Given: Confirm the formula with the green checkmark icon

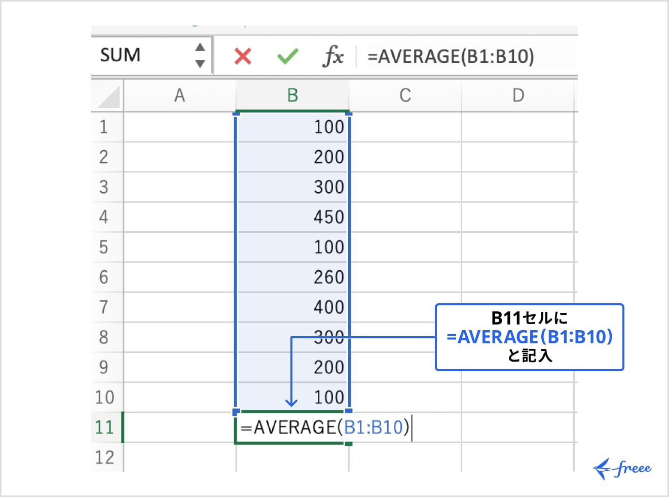Looking at the screenshot, I should tap(287, 56).
